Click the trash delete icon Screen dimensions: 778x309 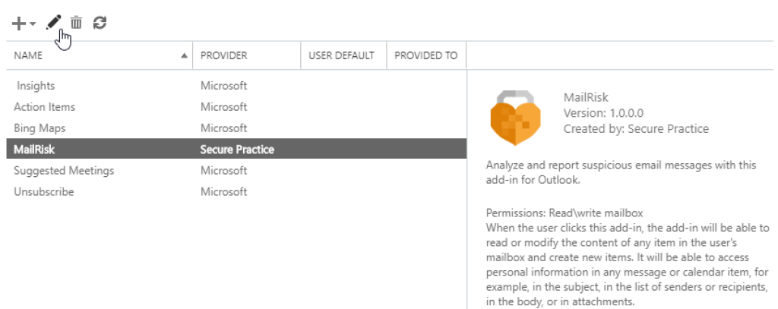click(76, 23)
